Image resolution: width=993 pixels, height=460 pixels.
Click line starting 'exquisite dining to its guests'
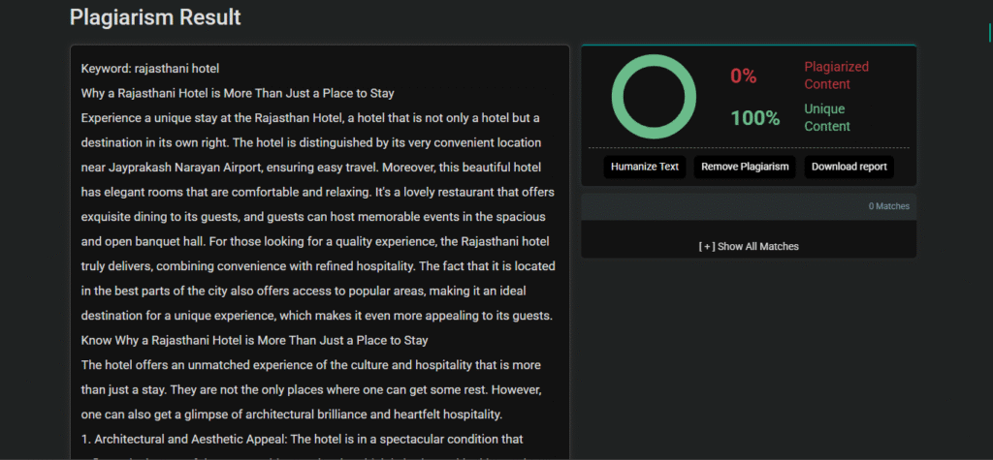pyautogui.click(x=313, y=217)
